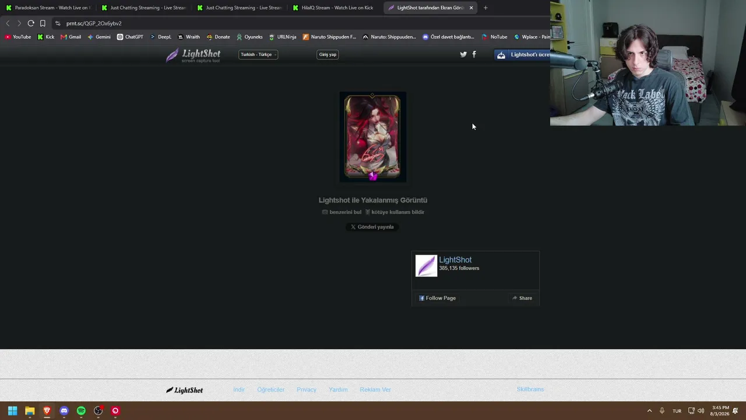Image resolution: width=746 pixels, height=420 pixels.
Task: Open the YouTube bookmark
Action: [18, 37]
